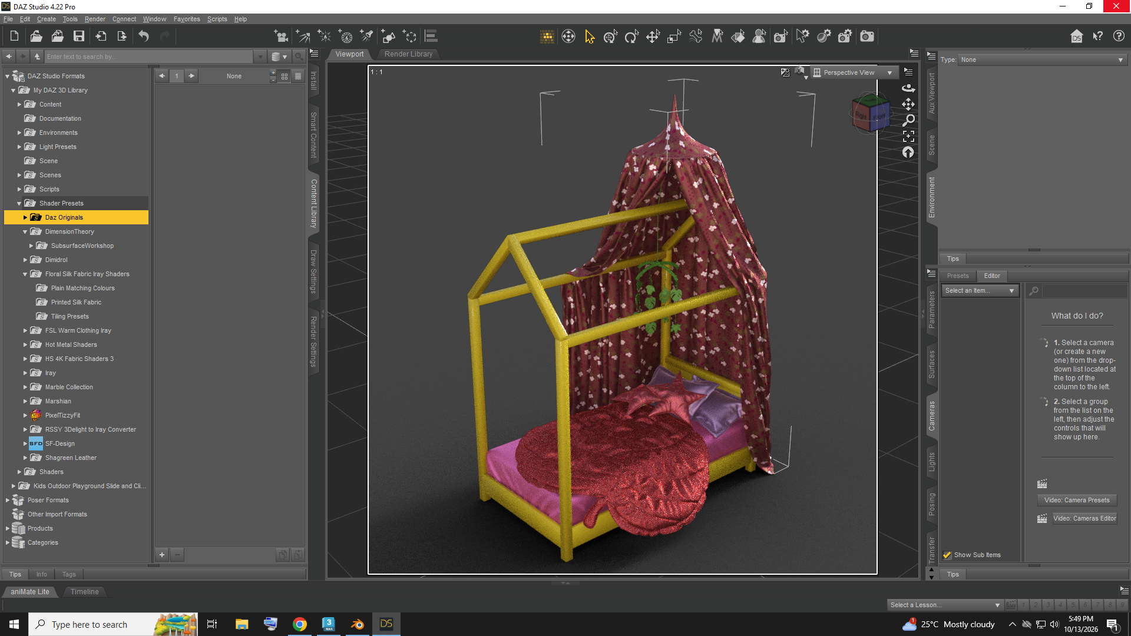The image size is (1131, 636).
Task: Click the add plus button below the content list
Action: click(162, 555)
